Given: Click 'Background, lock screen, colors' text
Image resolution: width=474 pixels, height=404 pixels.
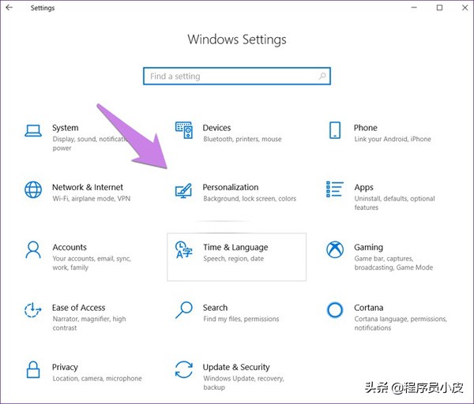Looking at the screenshot, I should click(x=250, y=199).
